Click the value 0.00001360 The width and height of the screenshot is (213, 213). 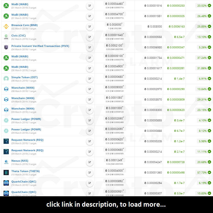point(153,173)
